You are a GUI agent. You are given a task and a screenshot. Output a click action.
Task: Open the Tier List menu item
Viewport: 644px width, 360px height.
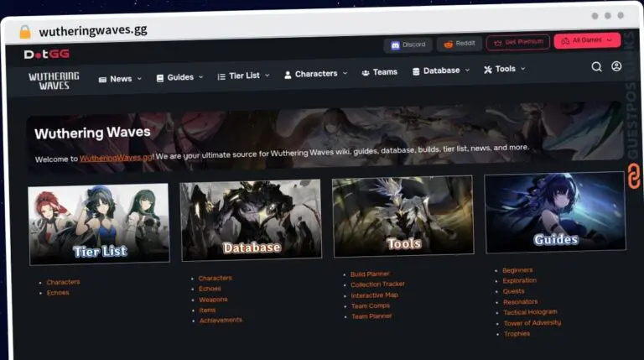(243, 76)
